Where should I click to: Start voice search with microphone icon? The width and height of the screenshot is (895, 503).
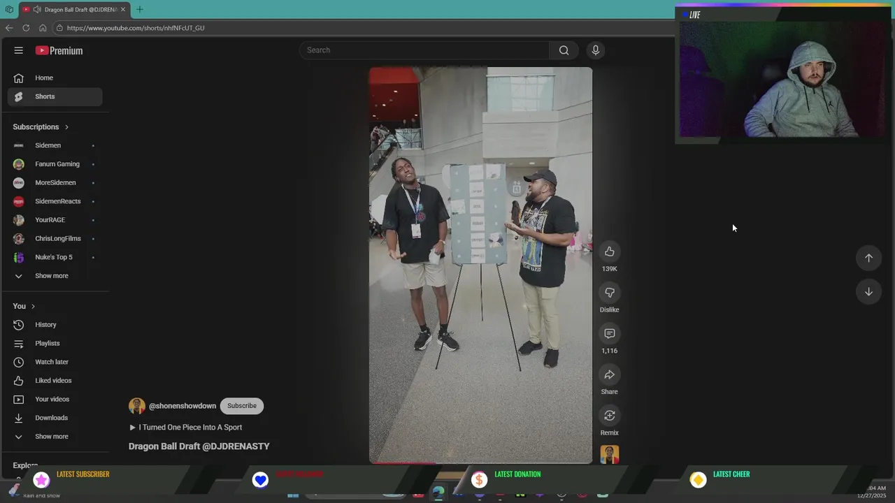click(x=596, y=50)
